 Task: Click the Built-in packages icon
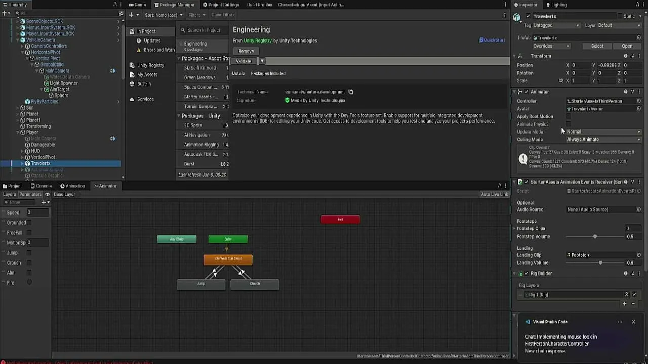coord(132,84)
